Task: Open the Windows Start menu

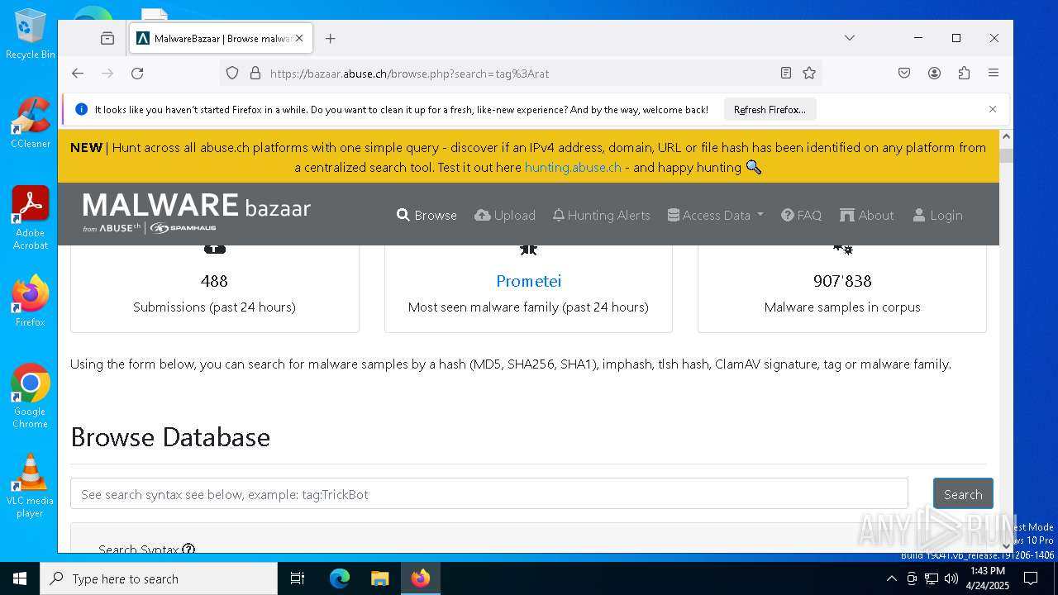Action: point(20,578)
